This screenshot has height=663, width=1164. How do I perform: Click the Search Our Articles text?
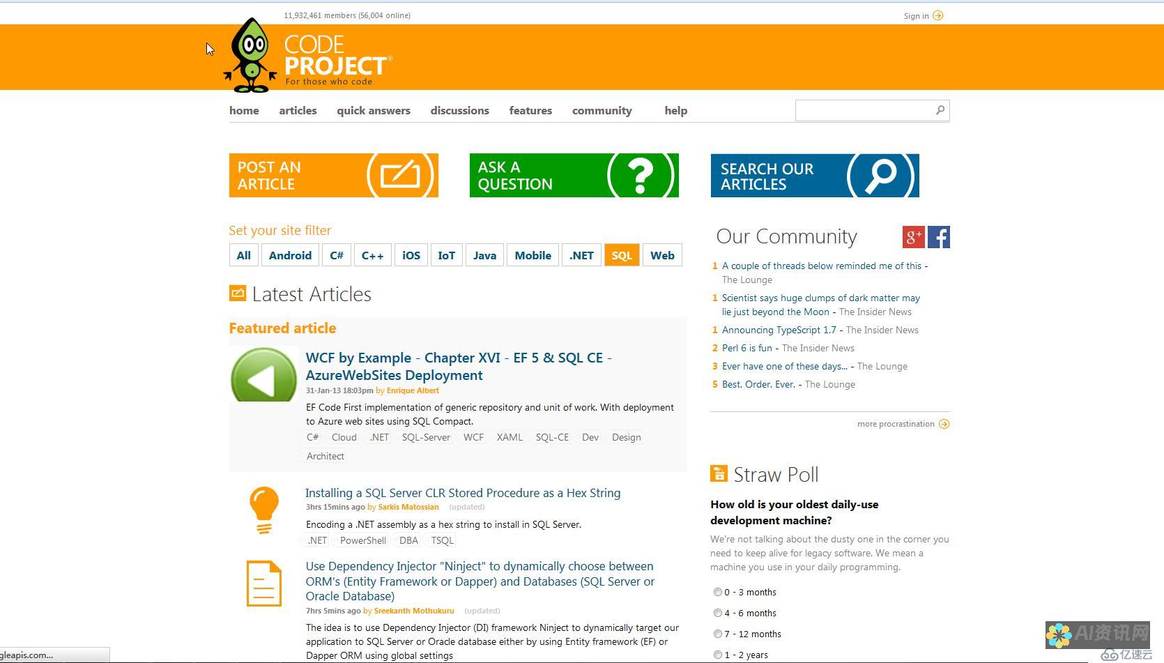pos(767,176)
